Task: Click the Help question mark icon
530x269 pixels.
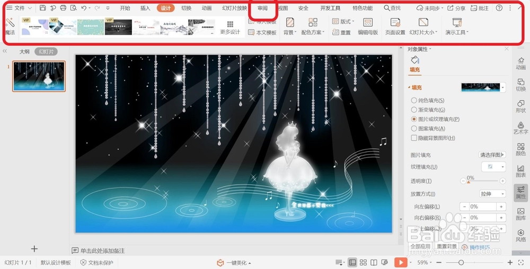Action: pos(499,8)
